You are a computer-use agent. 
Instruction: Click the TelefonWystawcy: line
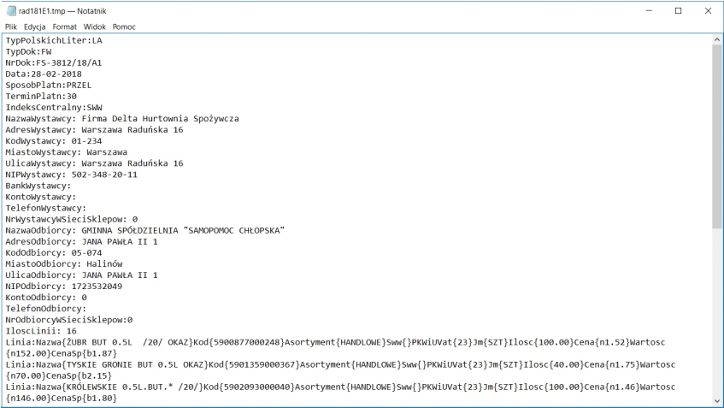(45, 208)
